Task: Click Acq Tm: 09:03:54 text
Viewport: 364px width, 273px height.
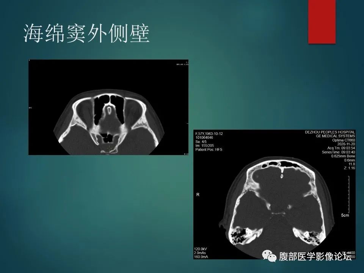Action: (341, 148)
